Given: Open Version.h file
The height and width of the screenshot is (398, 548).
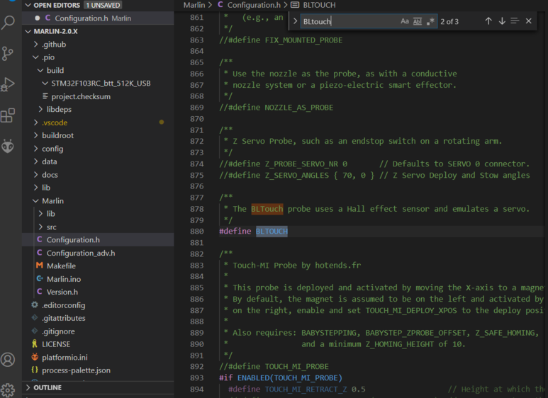Looking at the screenshot, I should pos(62,292).
